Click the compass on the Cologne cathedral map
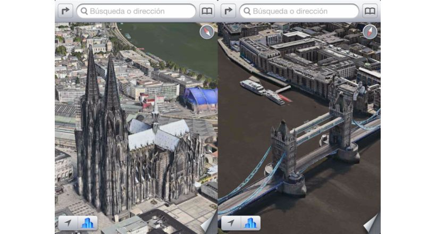The width and height of the screenshot is (436, 234). click(x=207, y=32)
